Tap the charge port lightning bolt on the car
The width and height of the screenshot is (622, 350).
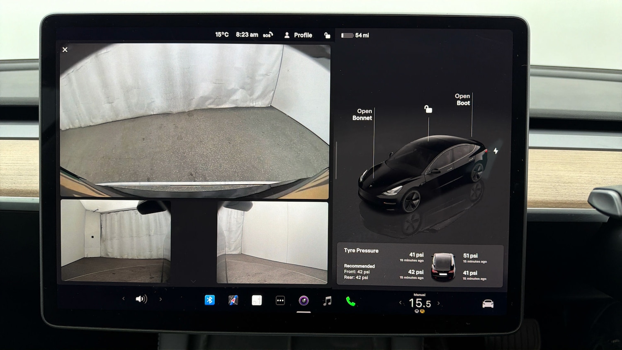496,151
